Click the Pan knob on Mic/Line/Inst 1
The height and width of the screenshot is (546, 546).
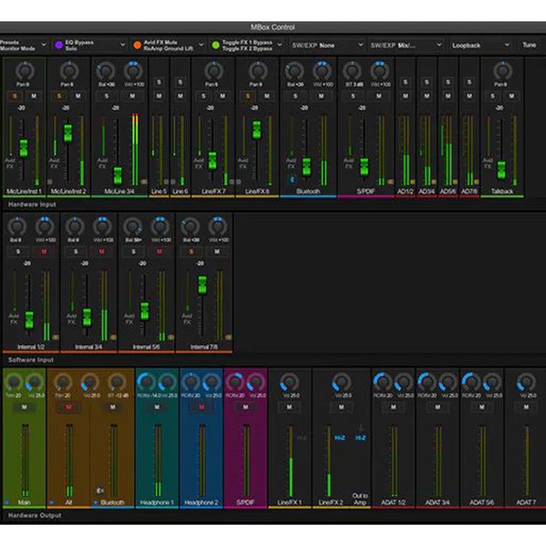[x=24, y=71]
